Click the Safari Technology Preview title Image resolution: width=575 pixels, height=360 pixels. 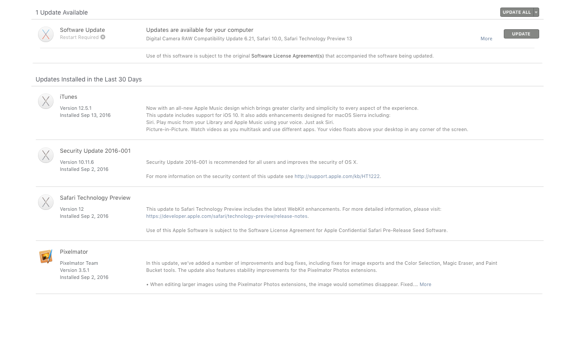click(95, 197)
